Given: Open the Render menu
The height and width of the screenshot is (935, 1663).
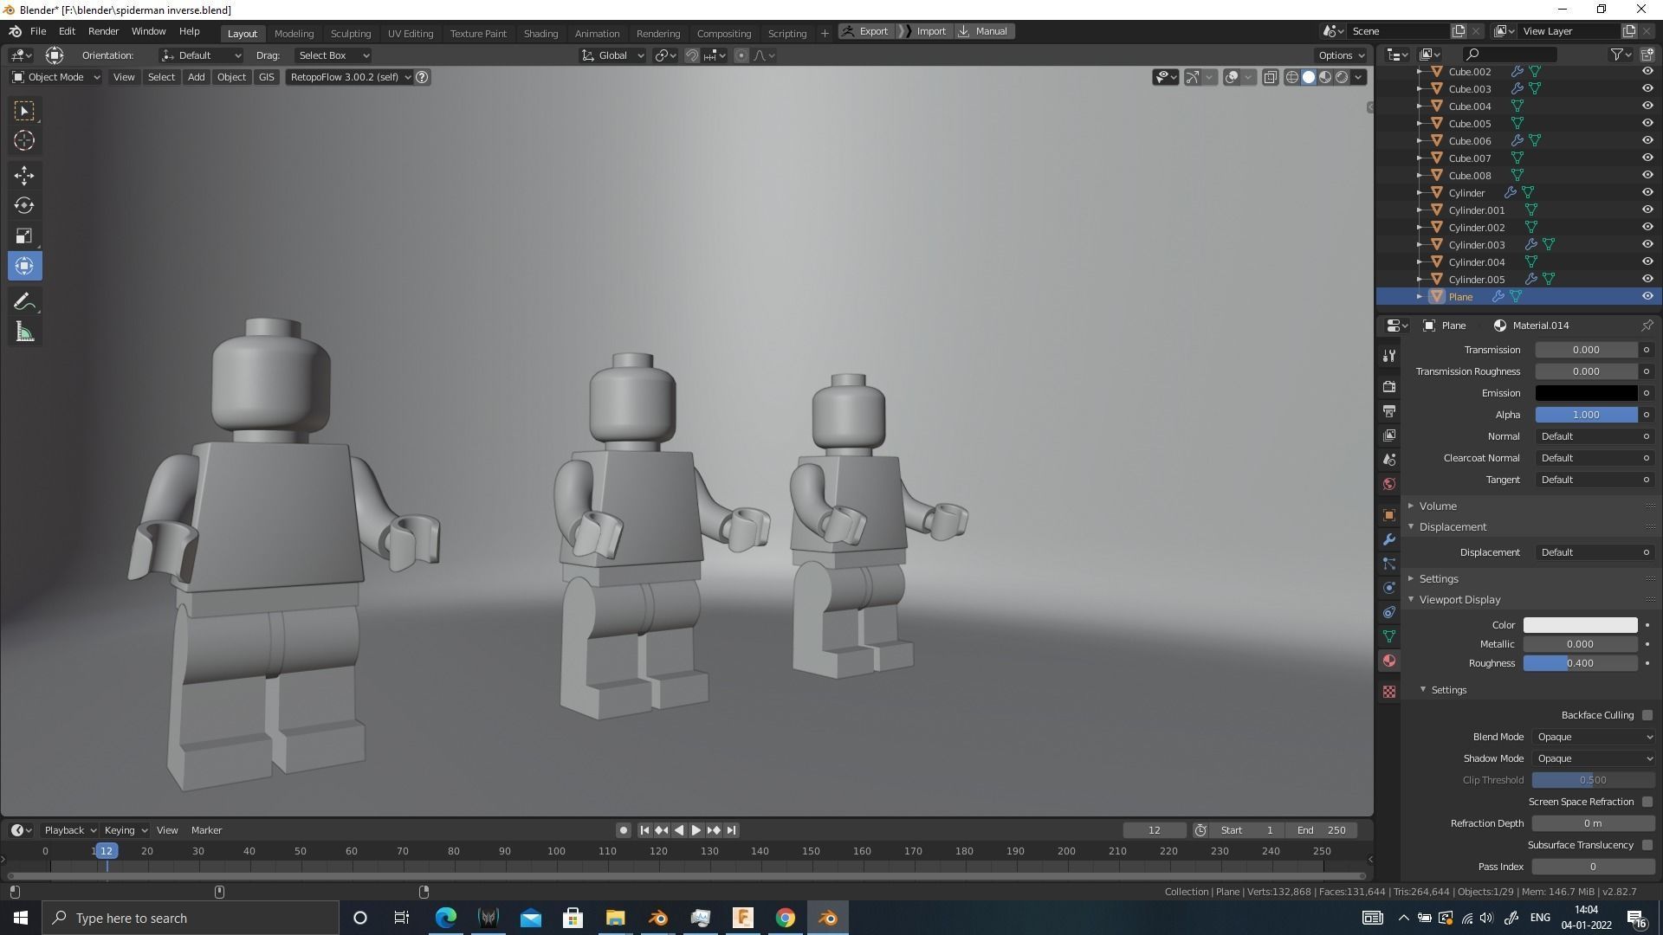Looking at the screenshot, I should pos(103,31).
